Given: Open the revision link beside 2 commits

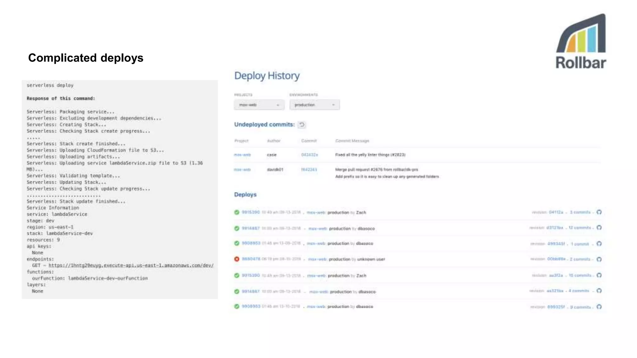Looking at the screenshot, I should tap(556, 259).
